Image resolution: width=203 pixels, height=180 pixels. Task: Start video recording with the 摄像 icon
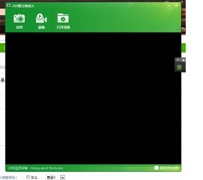[x=41, y=18]
